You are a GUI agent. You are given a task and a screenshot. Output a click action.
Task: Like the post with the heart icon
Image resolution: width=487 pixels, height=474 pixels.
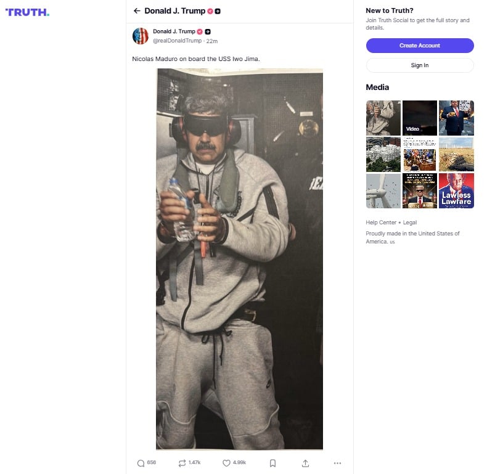click(x=226, y=463)
